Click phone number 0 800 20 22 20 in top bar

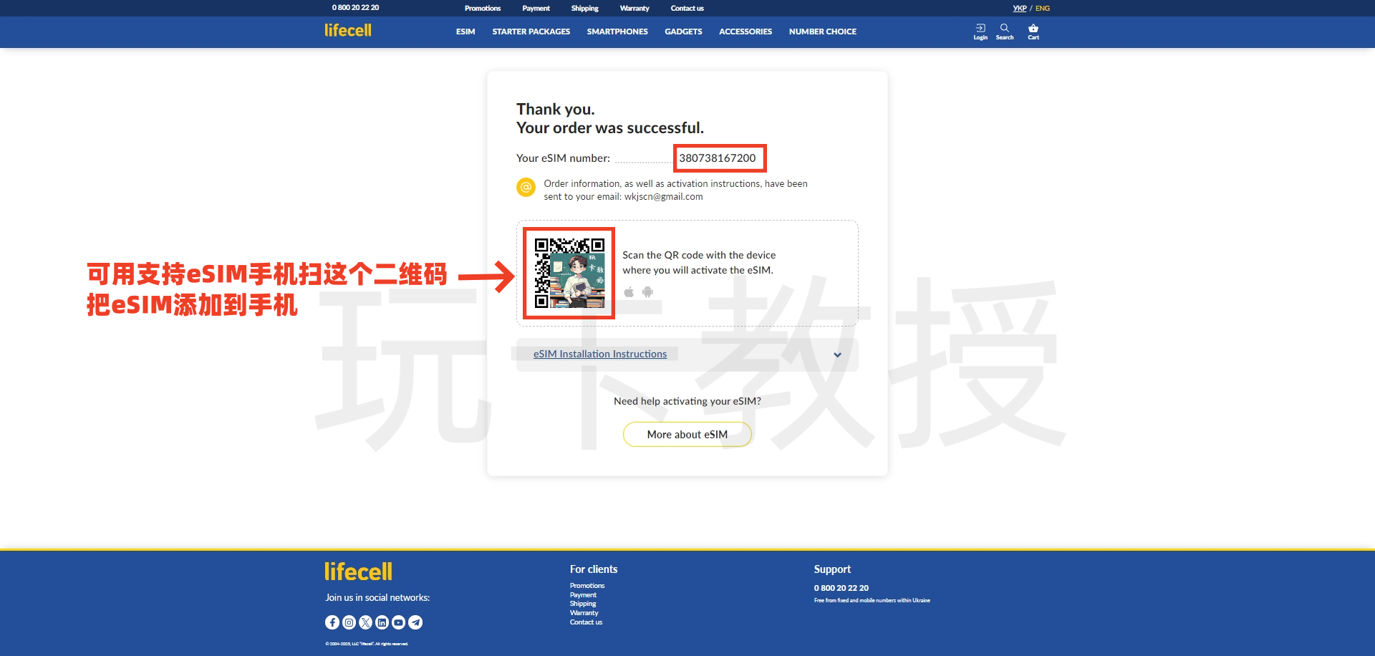[355, 8]
